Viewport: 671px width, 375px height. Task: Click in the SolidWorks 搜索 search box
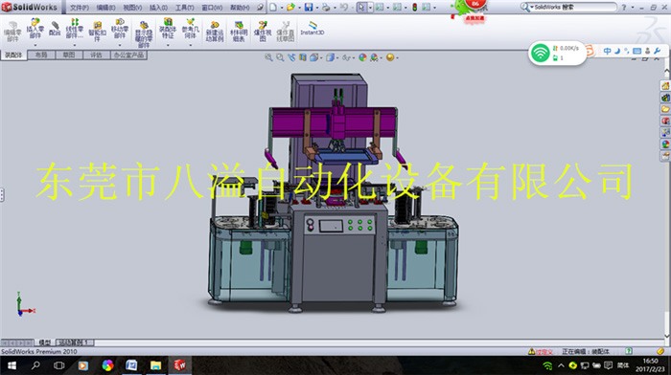pyautogui.click(x=573, y=8)
